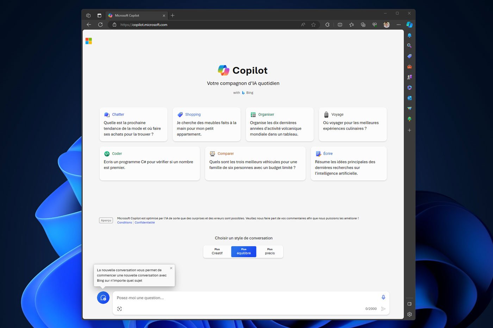Click the Copilot logo heading
This screenshot has width=493, height=328.
(x=243, y=70)
